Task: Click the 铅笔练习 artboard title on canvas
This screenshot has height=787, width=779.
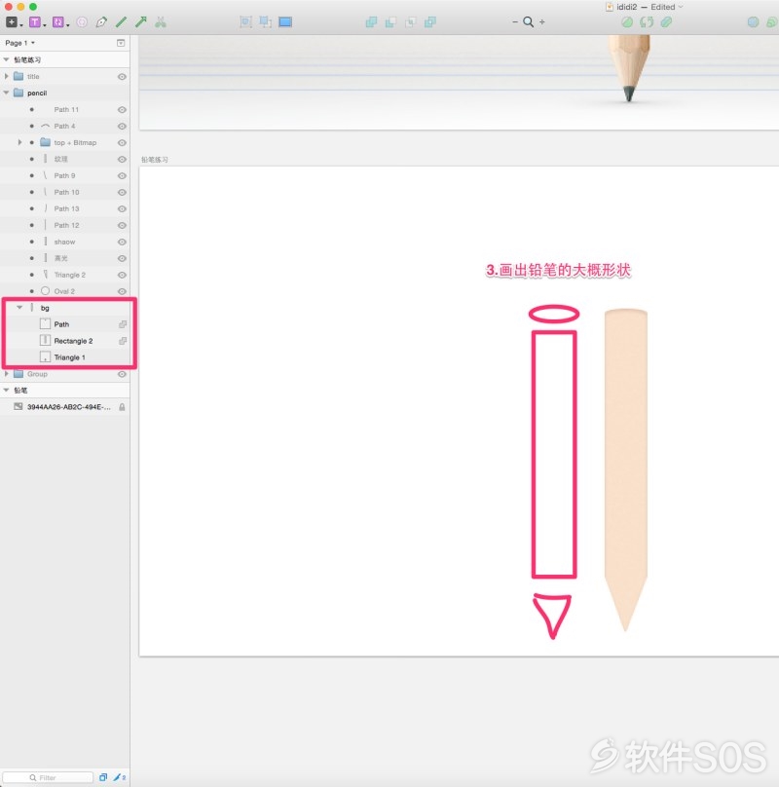Action: 155,160
